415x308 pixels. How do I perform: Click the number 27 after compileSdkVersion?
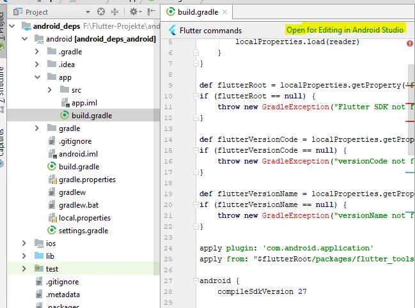[302, 291]
